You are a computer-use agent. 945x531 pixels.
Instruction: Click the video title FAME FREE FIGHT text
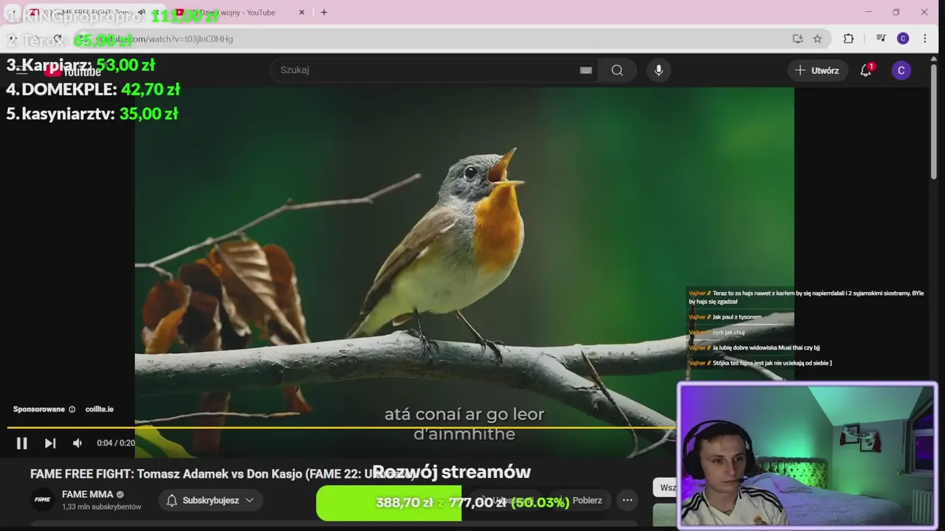click(223, 474)
